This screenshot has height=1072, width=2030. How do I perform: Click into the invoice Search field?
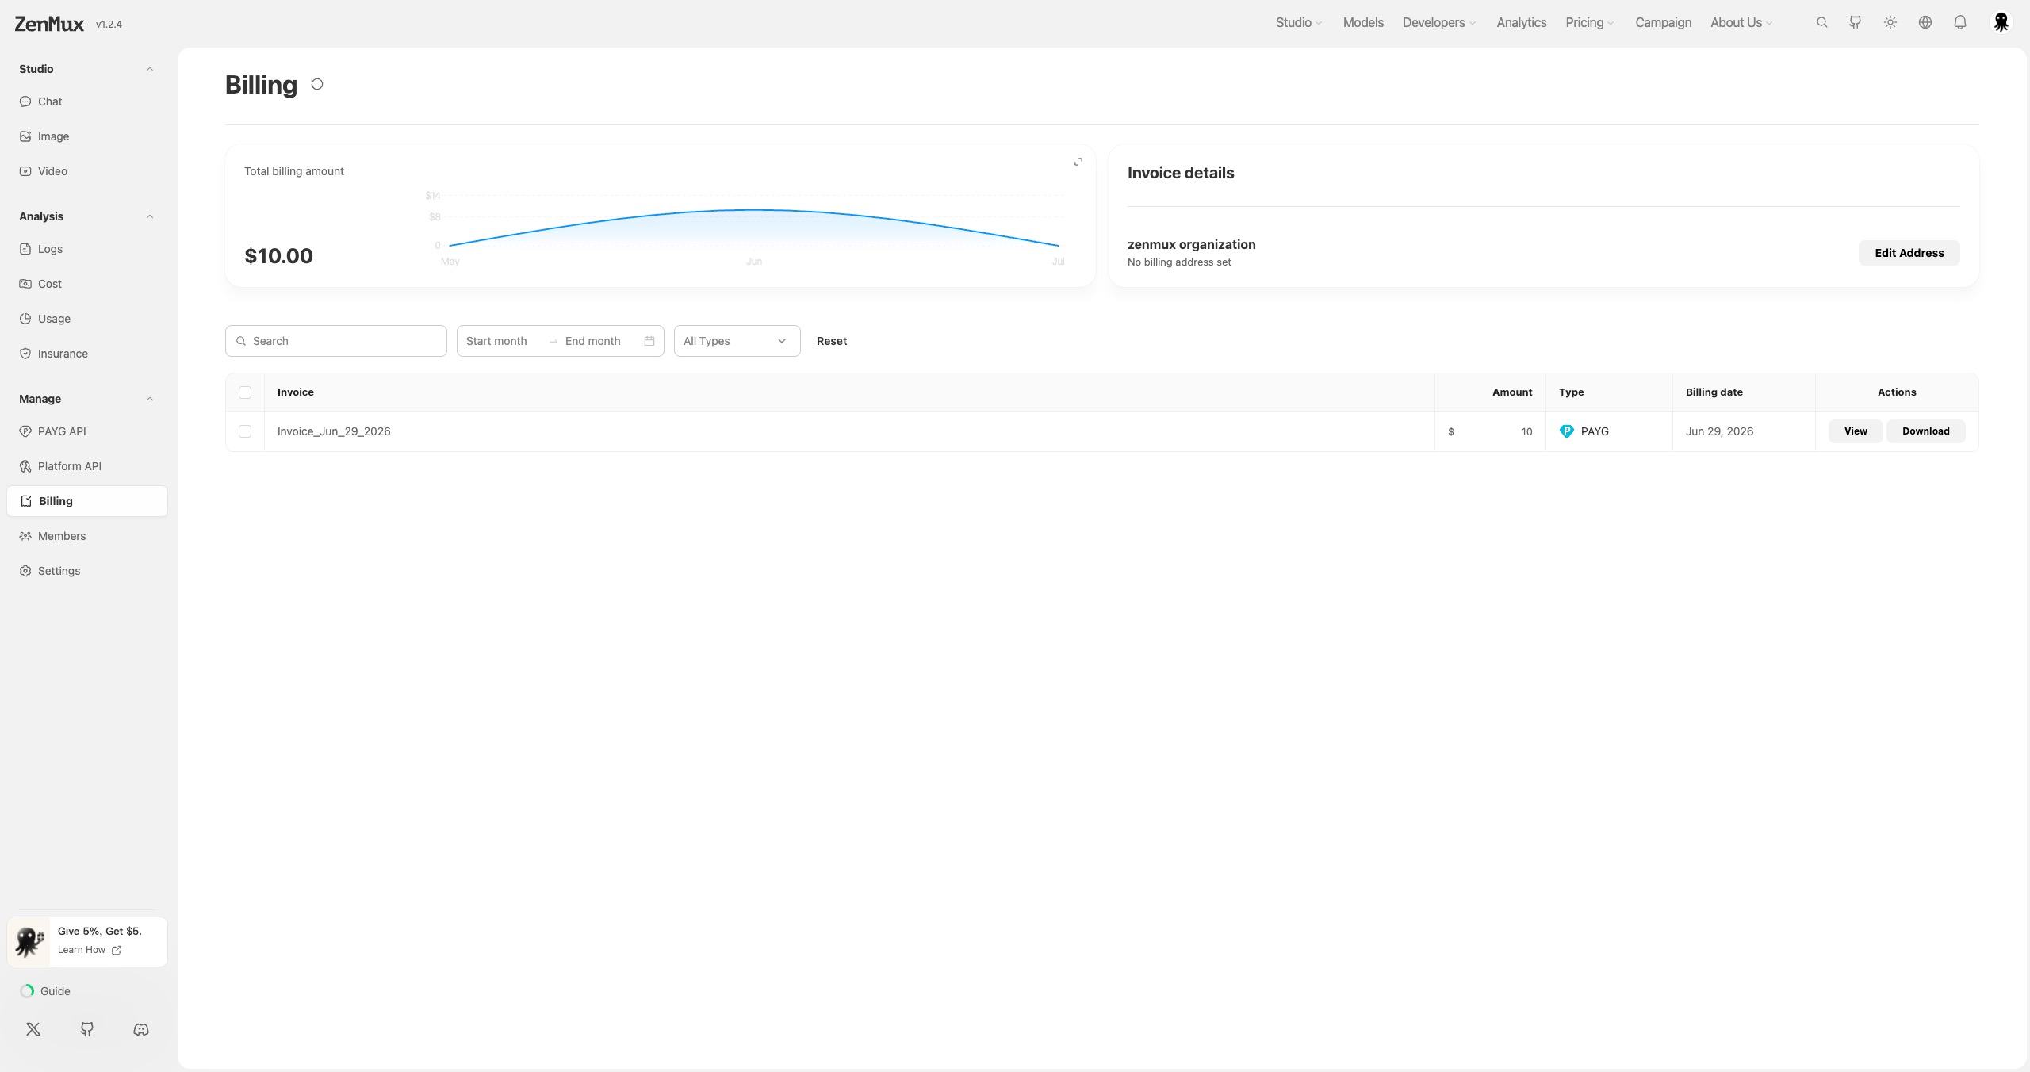[336, 341]
